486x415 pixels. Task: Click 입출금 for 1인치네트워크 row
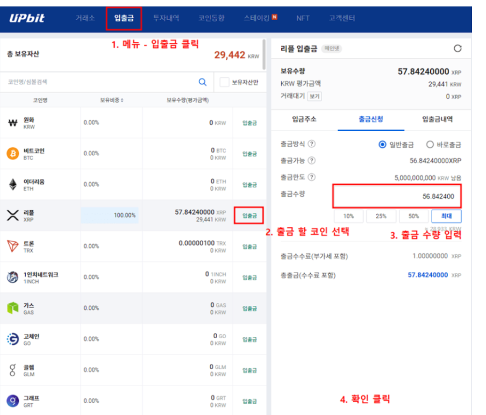pyautogui.click(x=249, y=278)
